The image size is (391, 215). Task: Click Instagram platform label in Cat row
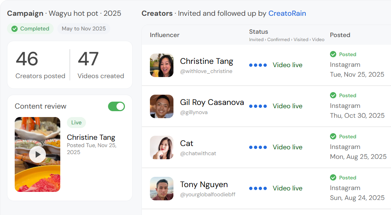[x=345, y=147]
